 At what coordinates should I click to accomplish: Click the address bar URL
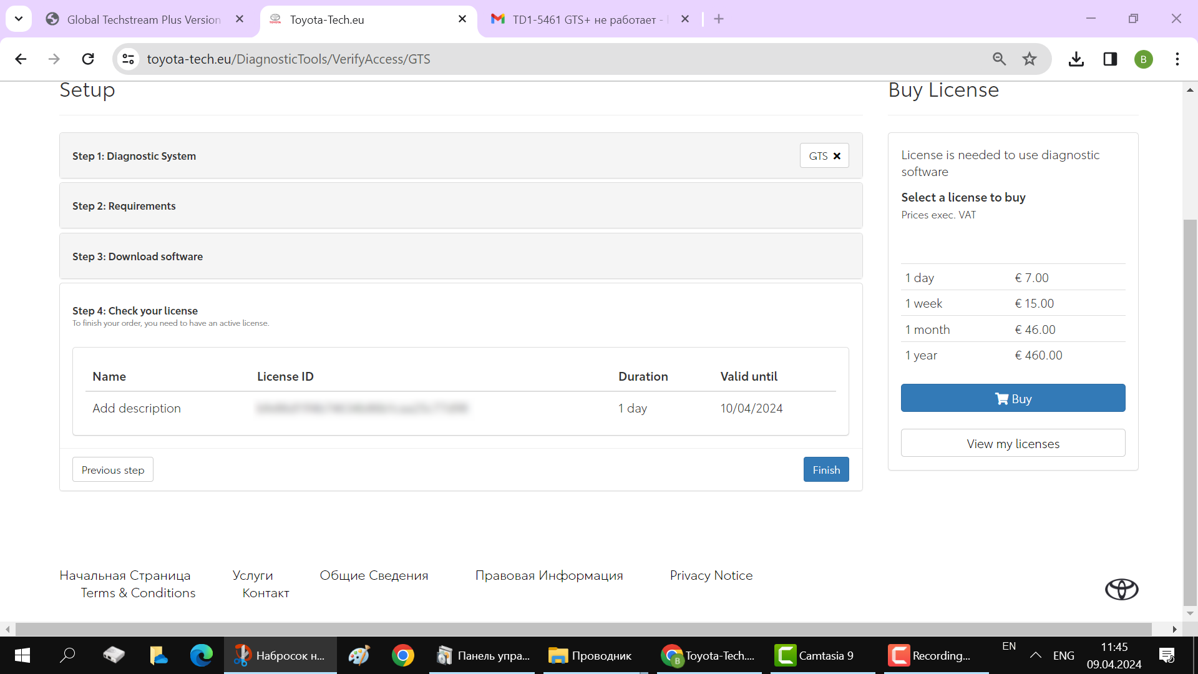288,59
